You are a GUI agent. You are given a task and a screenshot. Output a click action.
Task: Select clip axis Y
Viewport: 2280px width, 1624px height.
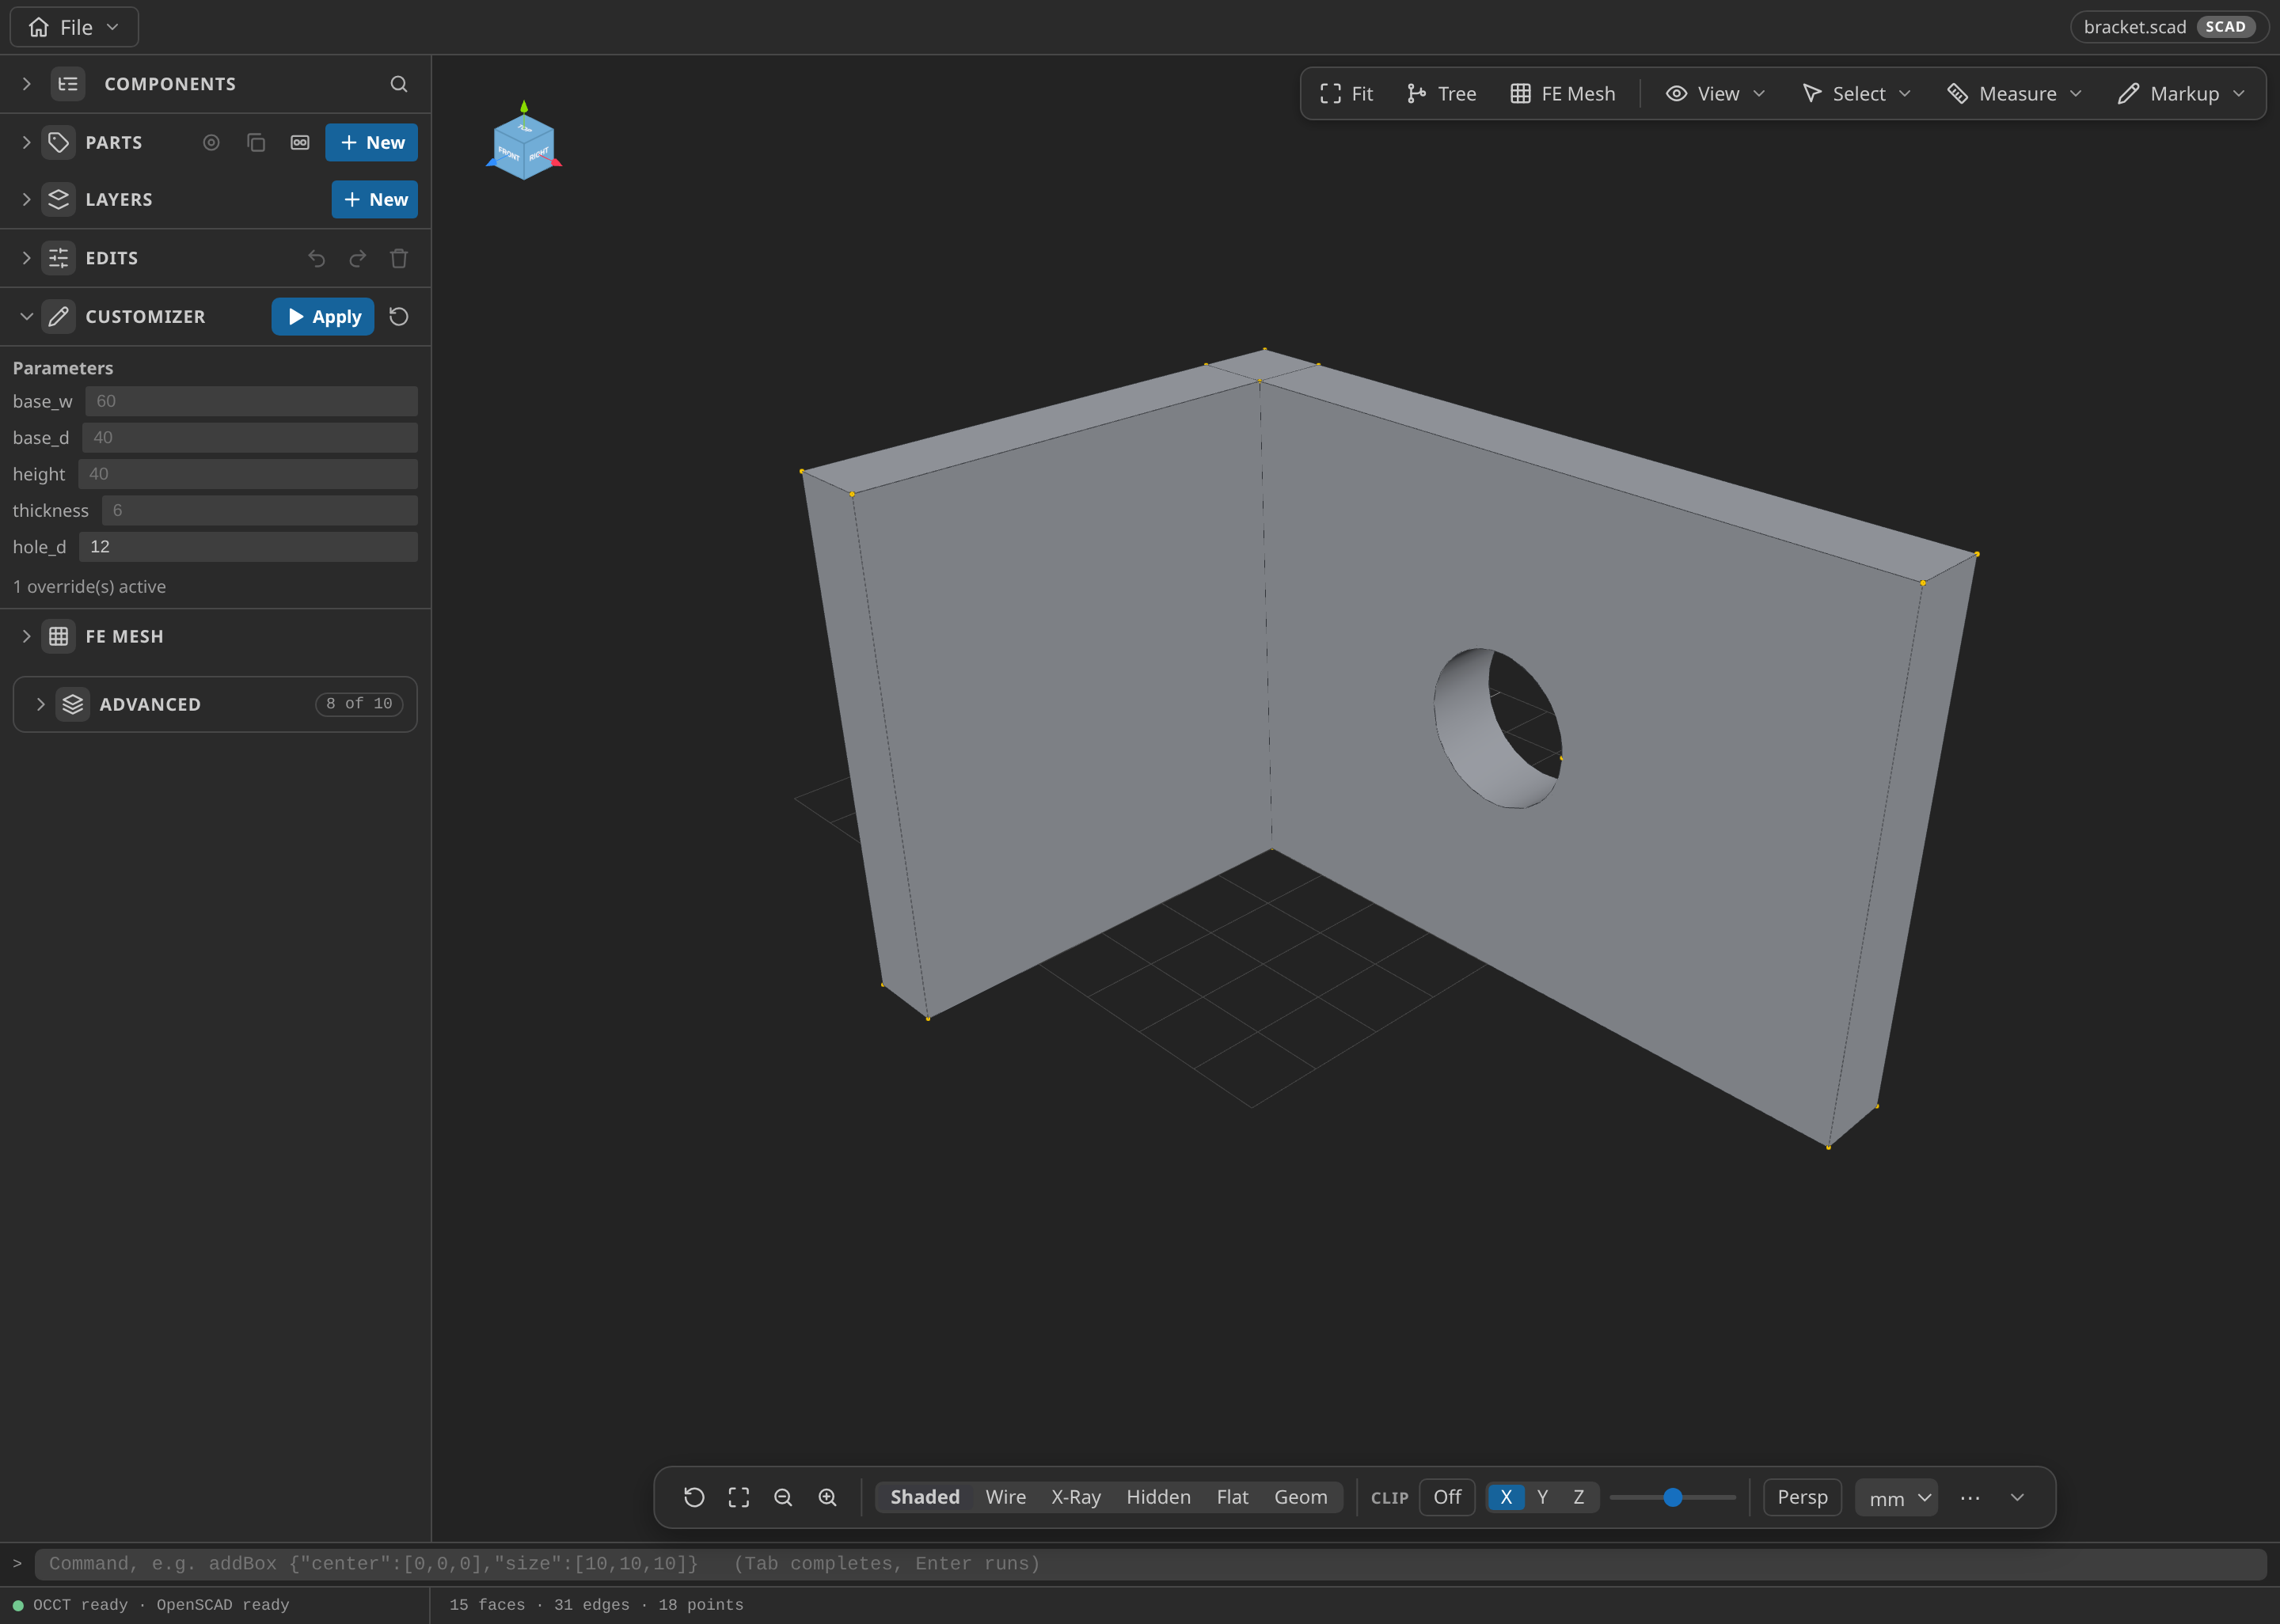tap(1542, 1497)
